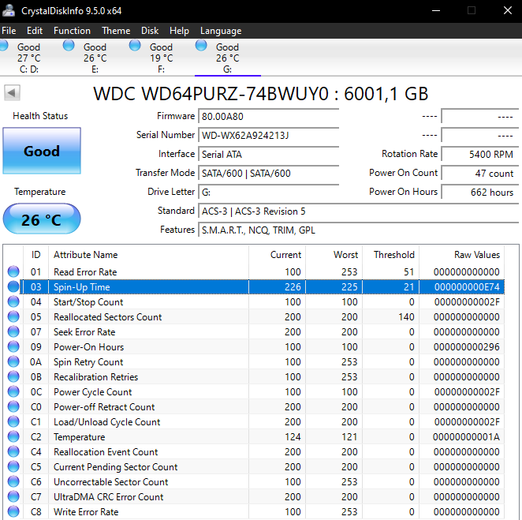The width and height of the screenshot is (522, 520).
Task: Click status orb for Current Pending Sector Count
Action: (13, 466)
